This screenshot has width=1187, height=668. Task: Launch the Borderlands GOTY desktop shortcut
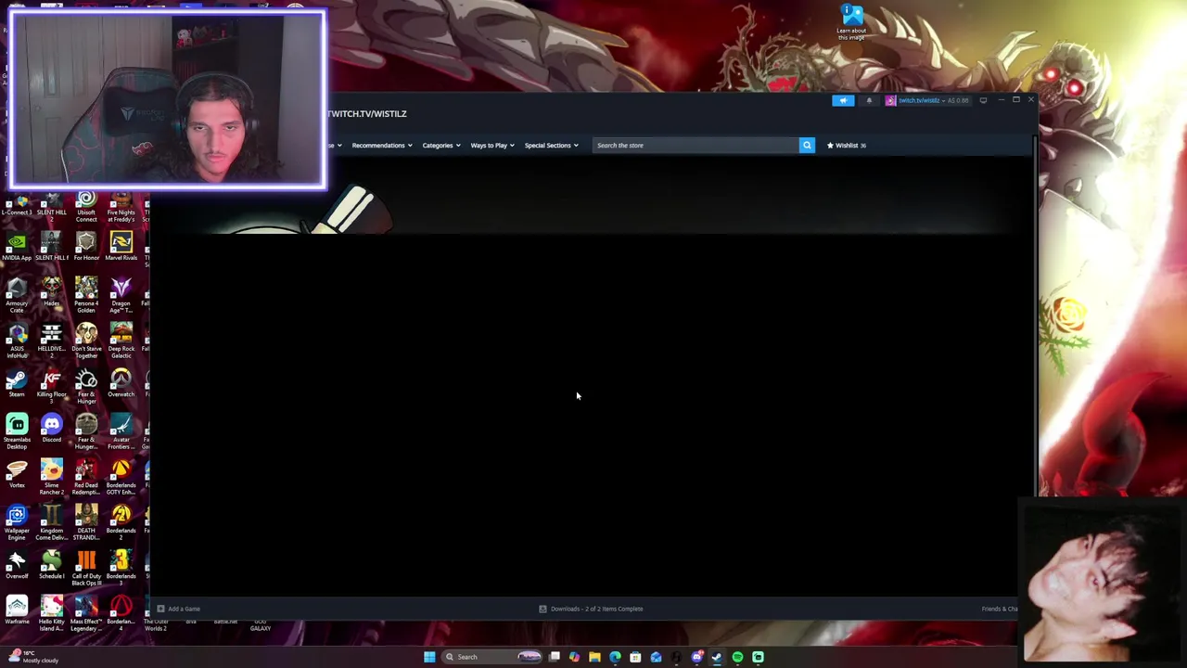pyautogui.click(x=121, y=477)
